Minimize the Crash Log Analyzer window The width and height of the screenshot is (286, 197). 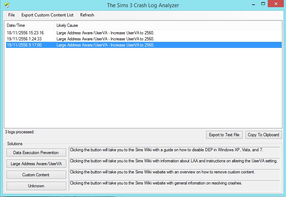pyautogui.click(x=253, y=4)
